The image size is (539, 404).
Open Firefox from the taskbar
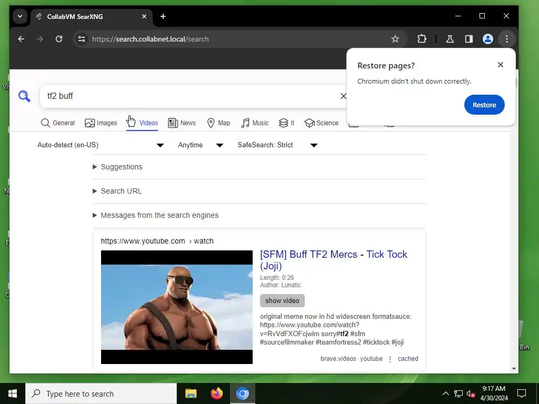pos(216,393)
